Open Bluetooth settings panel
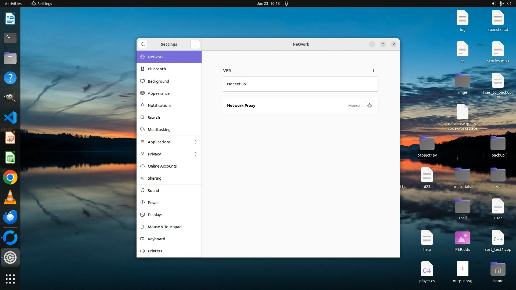This screenshot has width=516, height=290. pyautogui.click(x=157, y=69)
